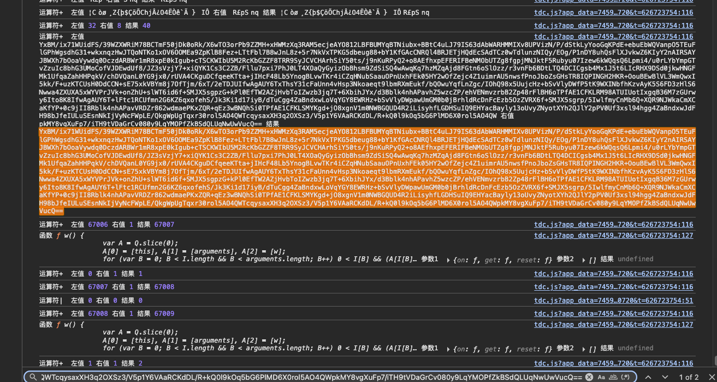Open tdc.js link for result 40 row
The height and width of the screenshot is (382, 717).
point(613,26)
